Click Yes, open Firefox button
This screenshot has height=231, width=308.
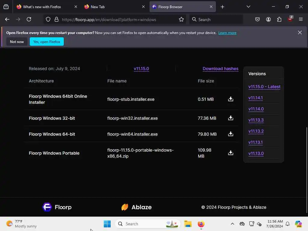click(47, 42)
